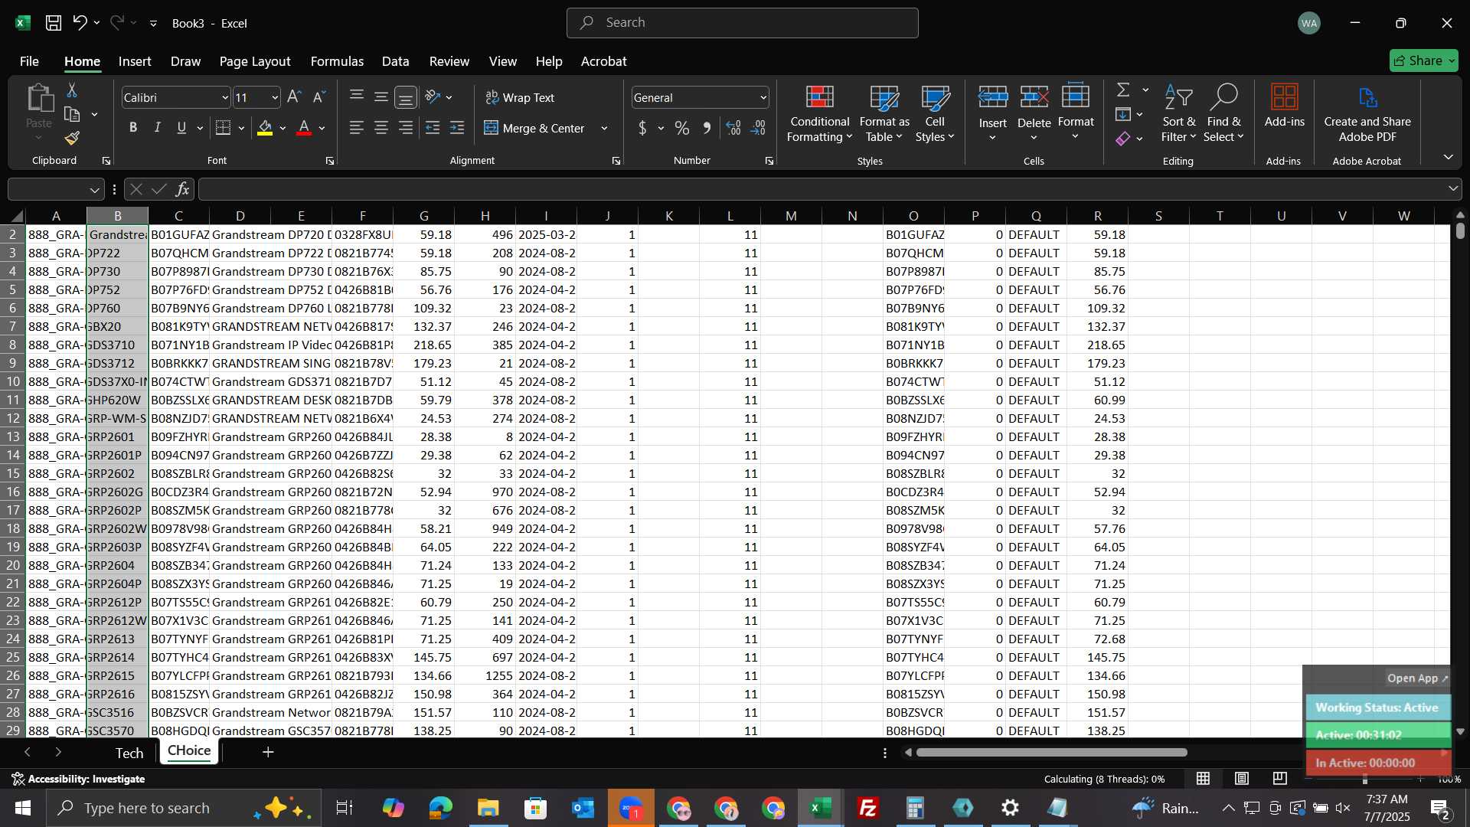
Task: Switch to Page Layout view in status bar
Action: click(1242, 779)
